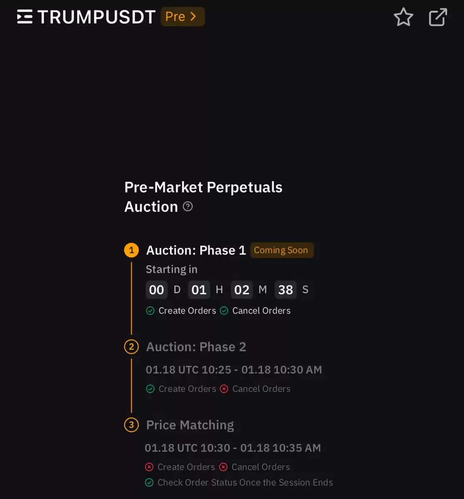Open the auction help question mark icon
The image size is (464, 499).
pyautogui.click(x=188, y=206)
